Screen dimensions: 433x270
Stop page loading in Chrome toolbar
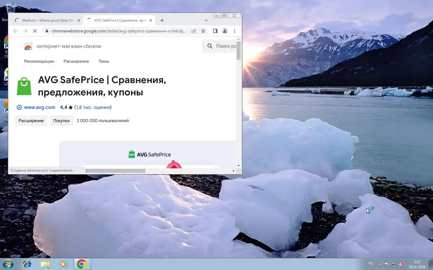35,31
